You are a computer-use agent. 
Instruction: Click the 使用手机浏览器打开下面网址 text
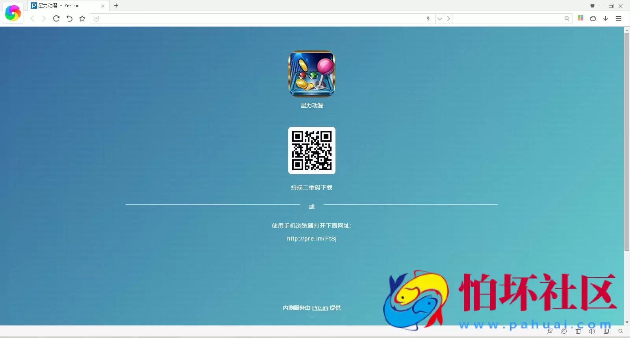(311, 226)
